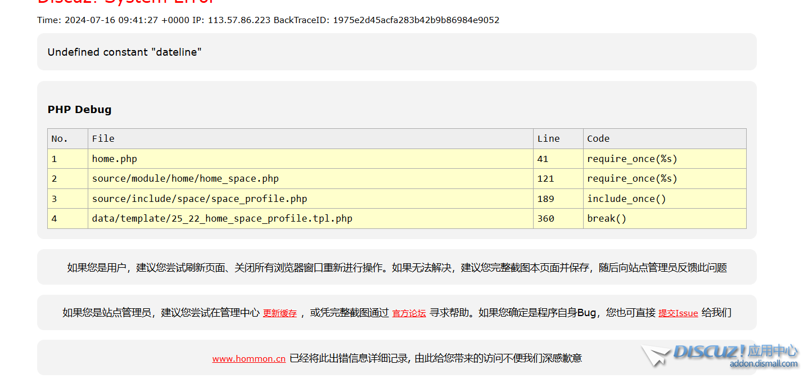Select source/include/space/space_profile.php cell
Screen dimensions: 808x378
coord(310,199)
